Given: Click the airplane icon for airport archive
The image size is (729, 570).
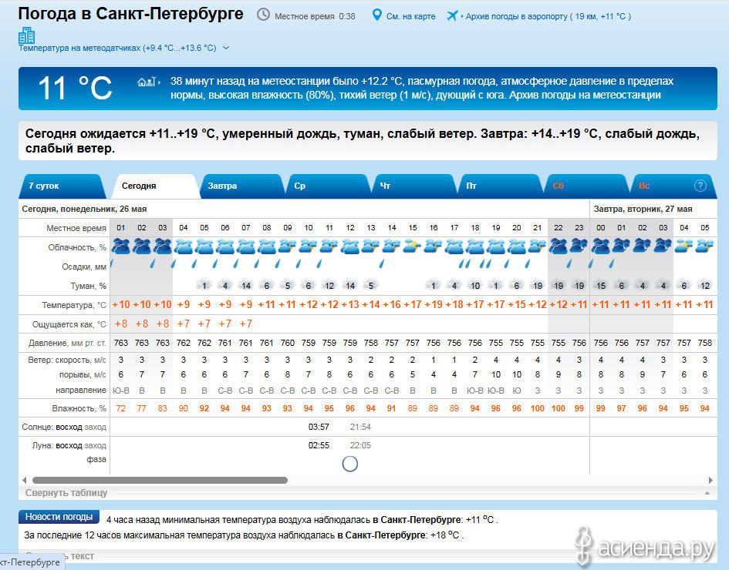Looking at the screenshot, I should 452,15.
